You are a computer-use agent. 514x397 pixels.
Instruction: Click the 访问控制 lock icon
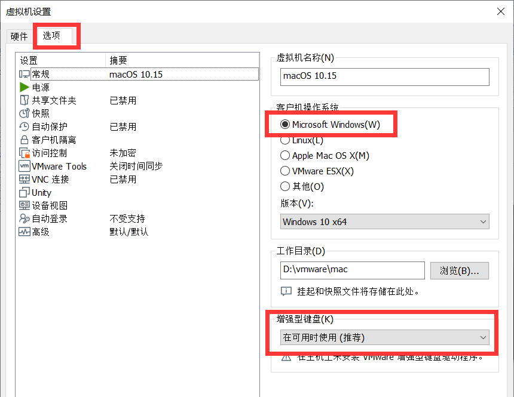[25, 153]
